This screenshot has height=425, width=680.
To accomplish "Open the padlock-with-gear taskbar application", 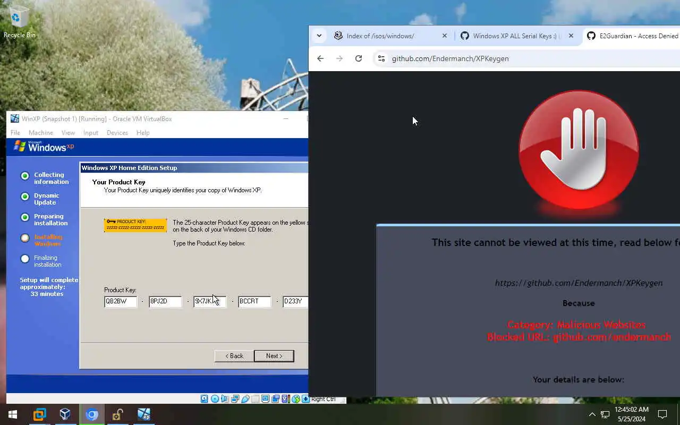I will tap(118, 414).
